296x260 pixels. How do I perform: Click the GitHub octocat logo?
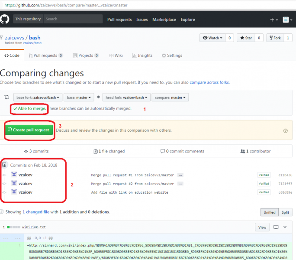[x=5, y=19]
